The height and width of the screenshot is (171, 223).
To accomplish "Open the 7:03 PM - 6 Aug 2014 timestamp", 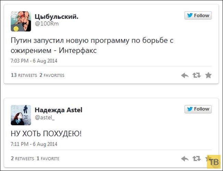I will (x=34, y=61).
